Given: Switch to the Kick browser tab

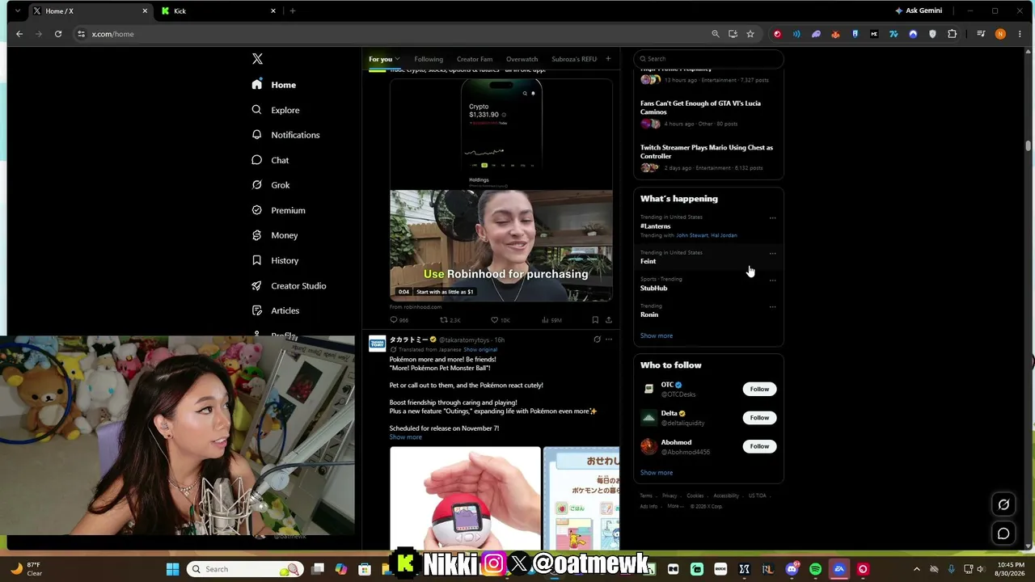Looking at the screenshot, I should click(218, 11).
